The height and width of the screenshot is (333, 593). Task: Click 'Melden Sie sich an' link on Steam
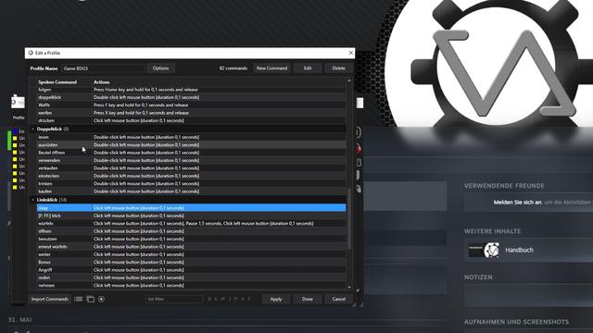(x=517, y=203)
